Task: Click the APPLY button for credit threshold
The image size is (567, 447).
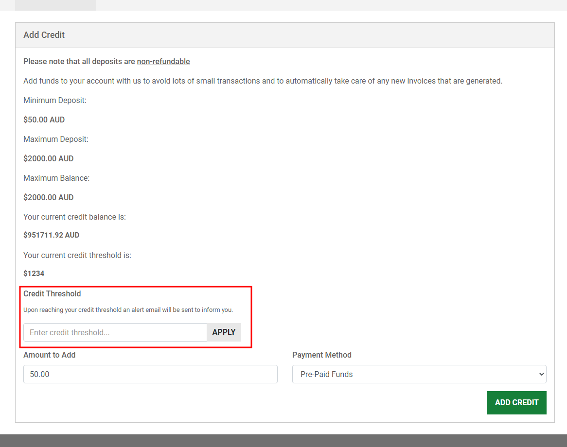Action: pyautogui.click(x=224, y=332)
